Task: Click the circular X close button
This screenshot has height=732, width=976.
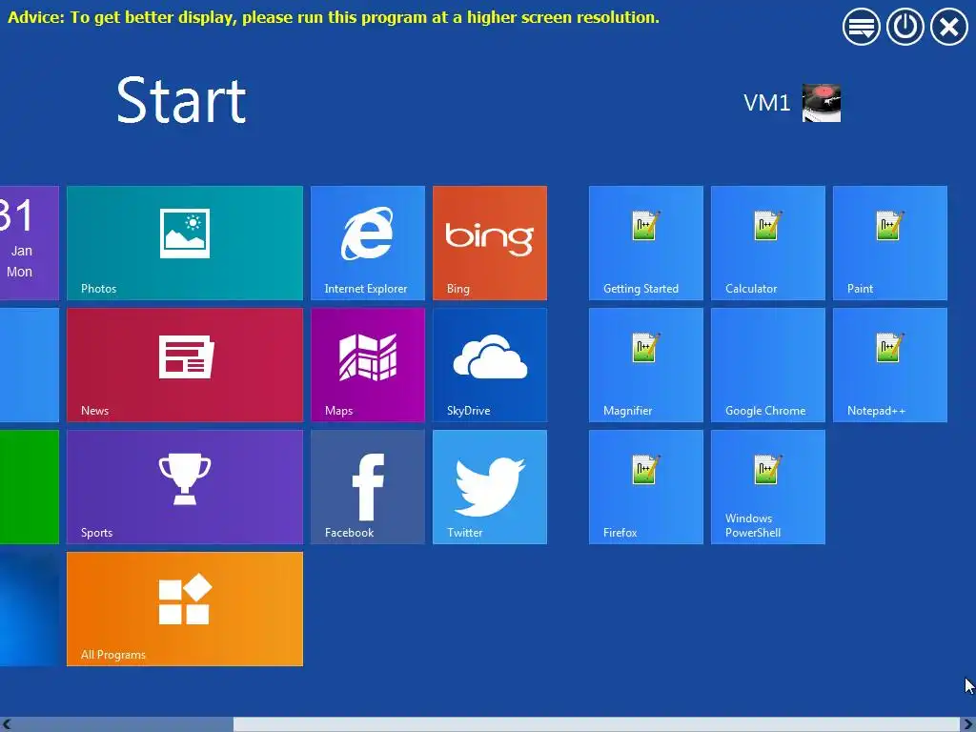Action: click(949, 27)
